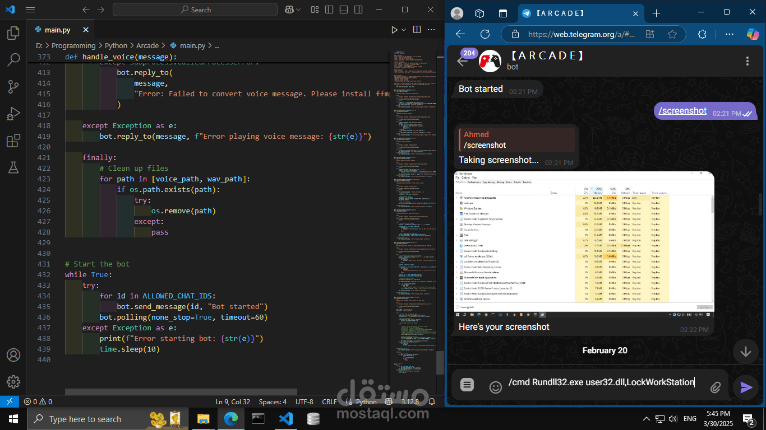The height and width of the screenshot is (430, 766).
Task: View site information lock icon
Action: [x=515, y=34]
